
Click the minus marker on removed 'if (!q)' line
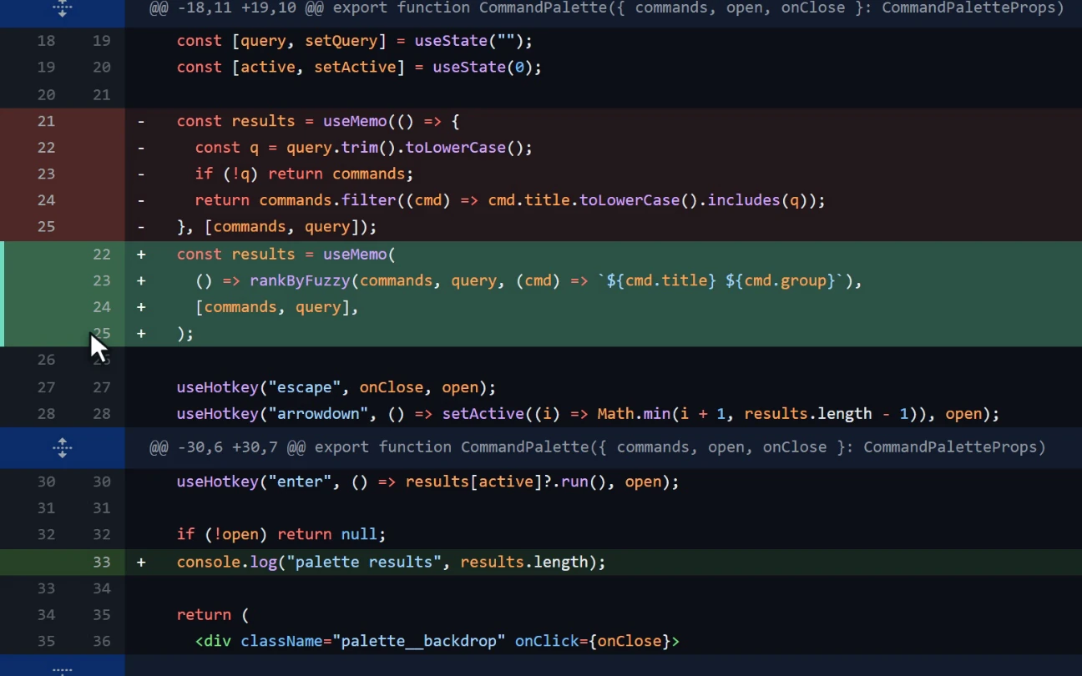(x=141, y=174)
